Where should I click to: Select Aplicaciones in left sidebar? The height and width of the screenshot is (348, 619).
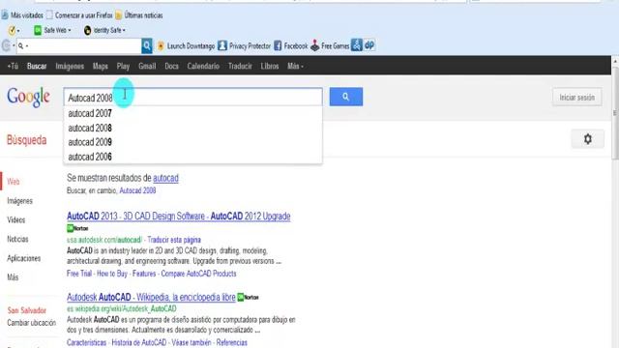click(x=23, y=258)
